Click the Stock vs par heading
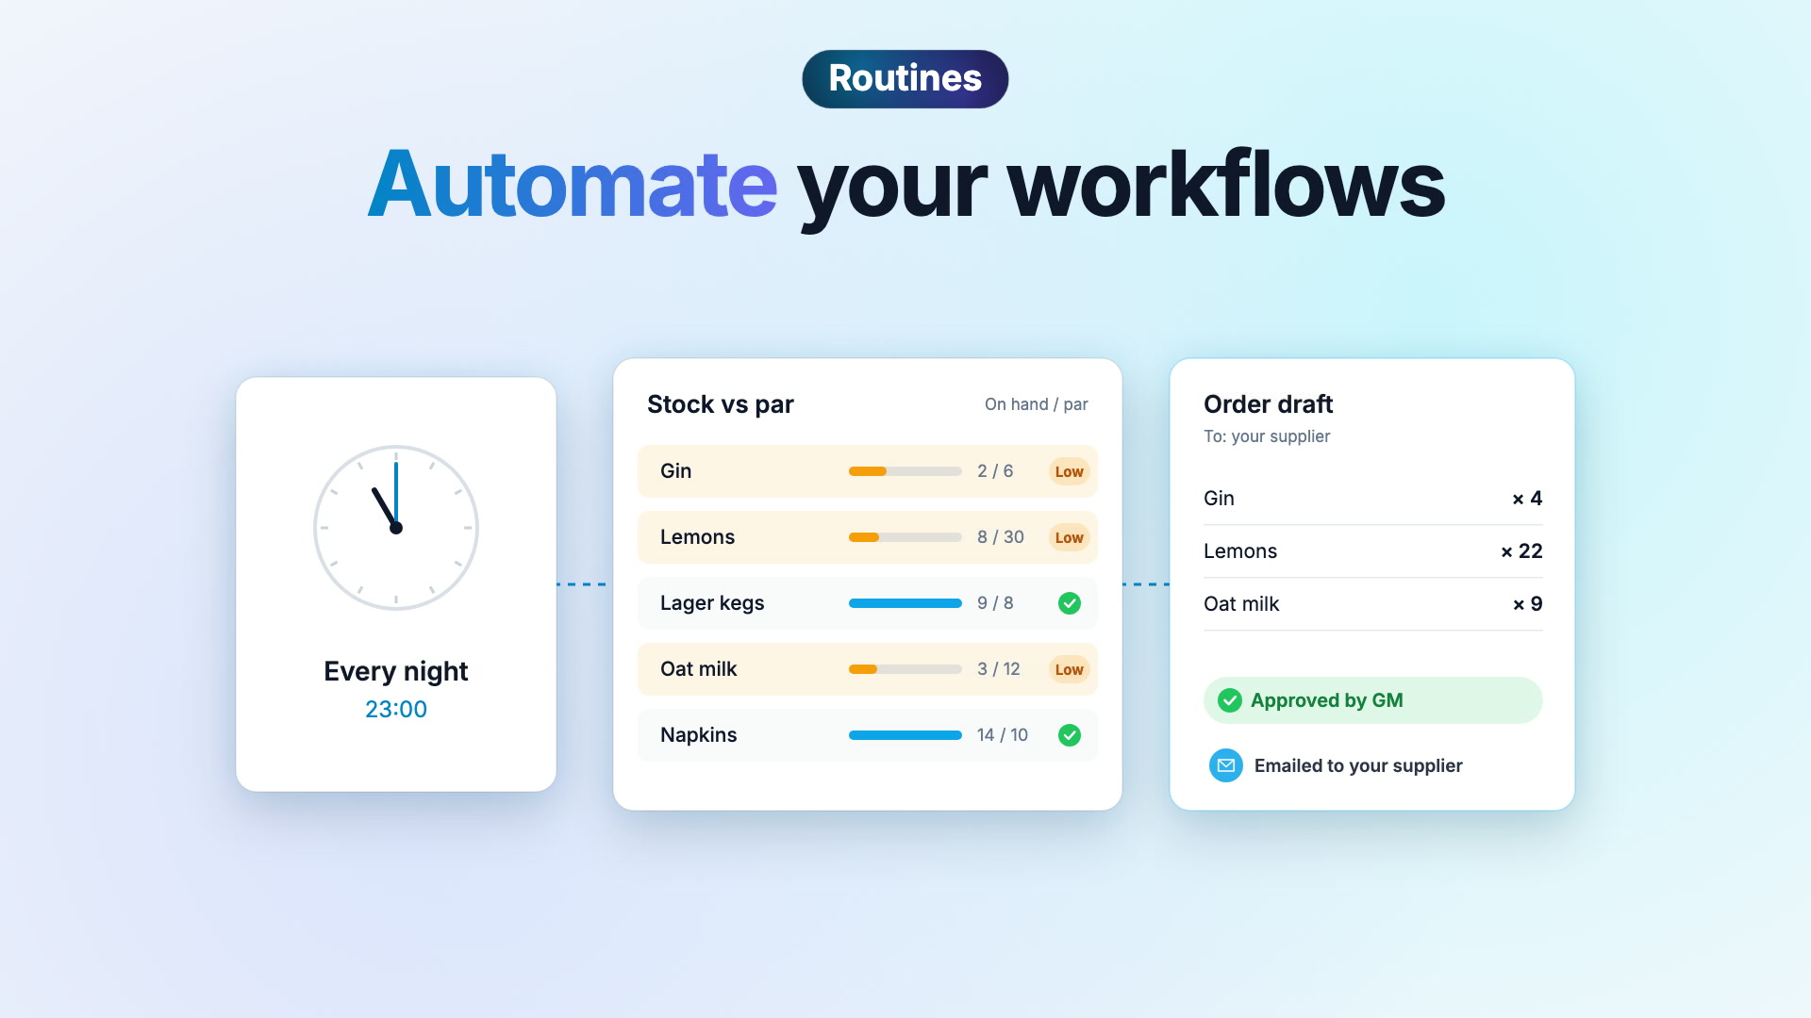This screenshot has width=1811, height=1018. (720, 404)
